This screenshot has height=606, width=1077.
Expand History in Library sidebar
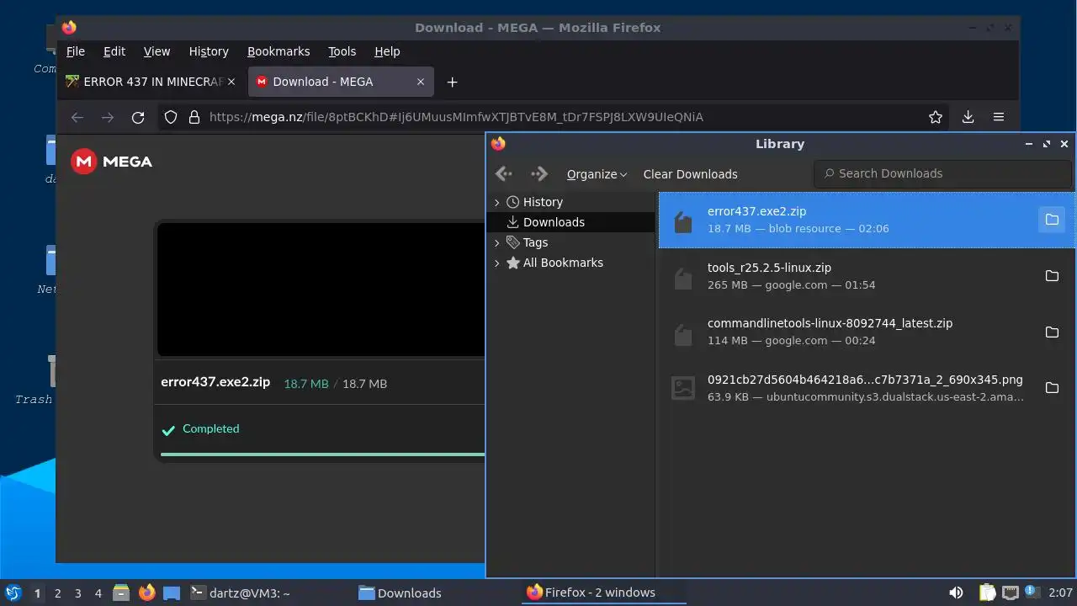(x=496, y=202)
